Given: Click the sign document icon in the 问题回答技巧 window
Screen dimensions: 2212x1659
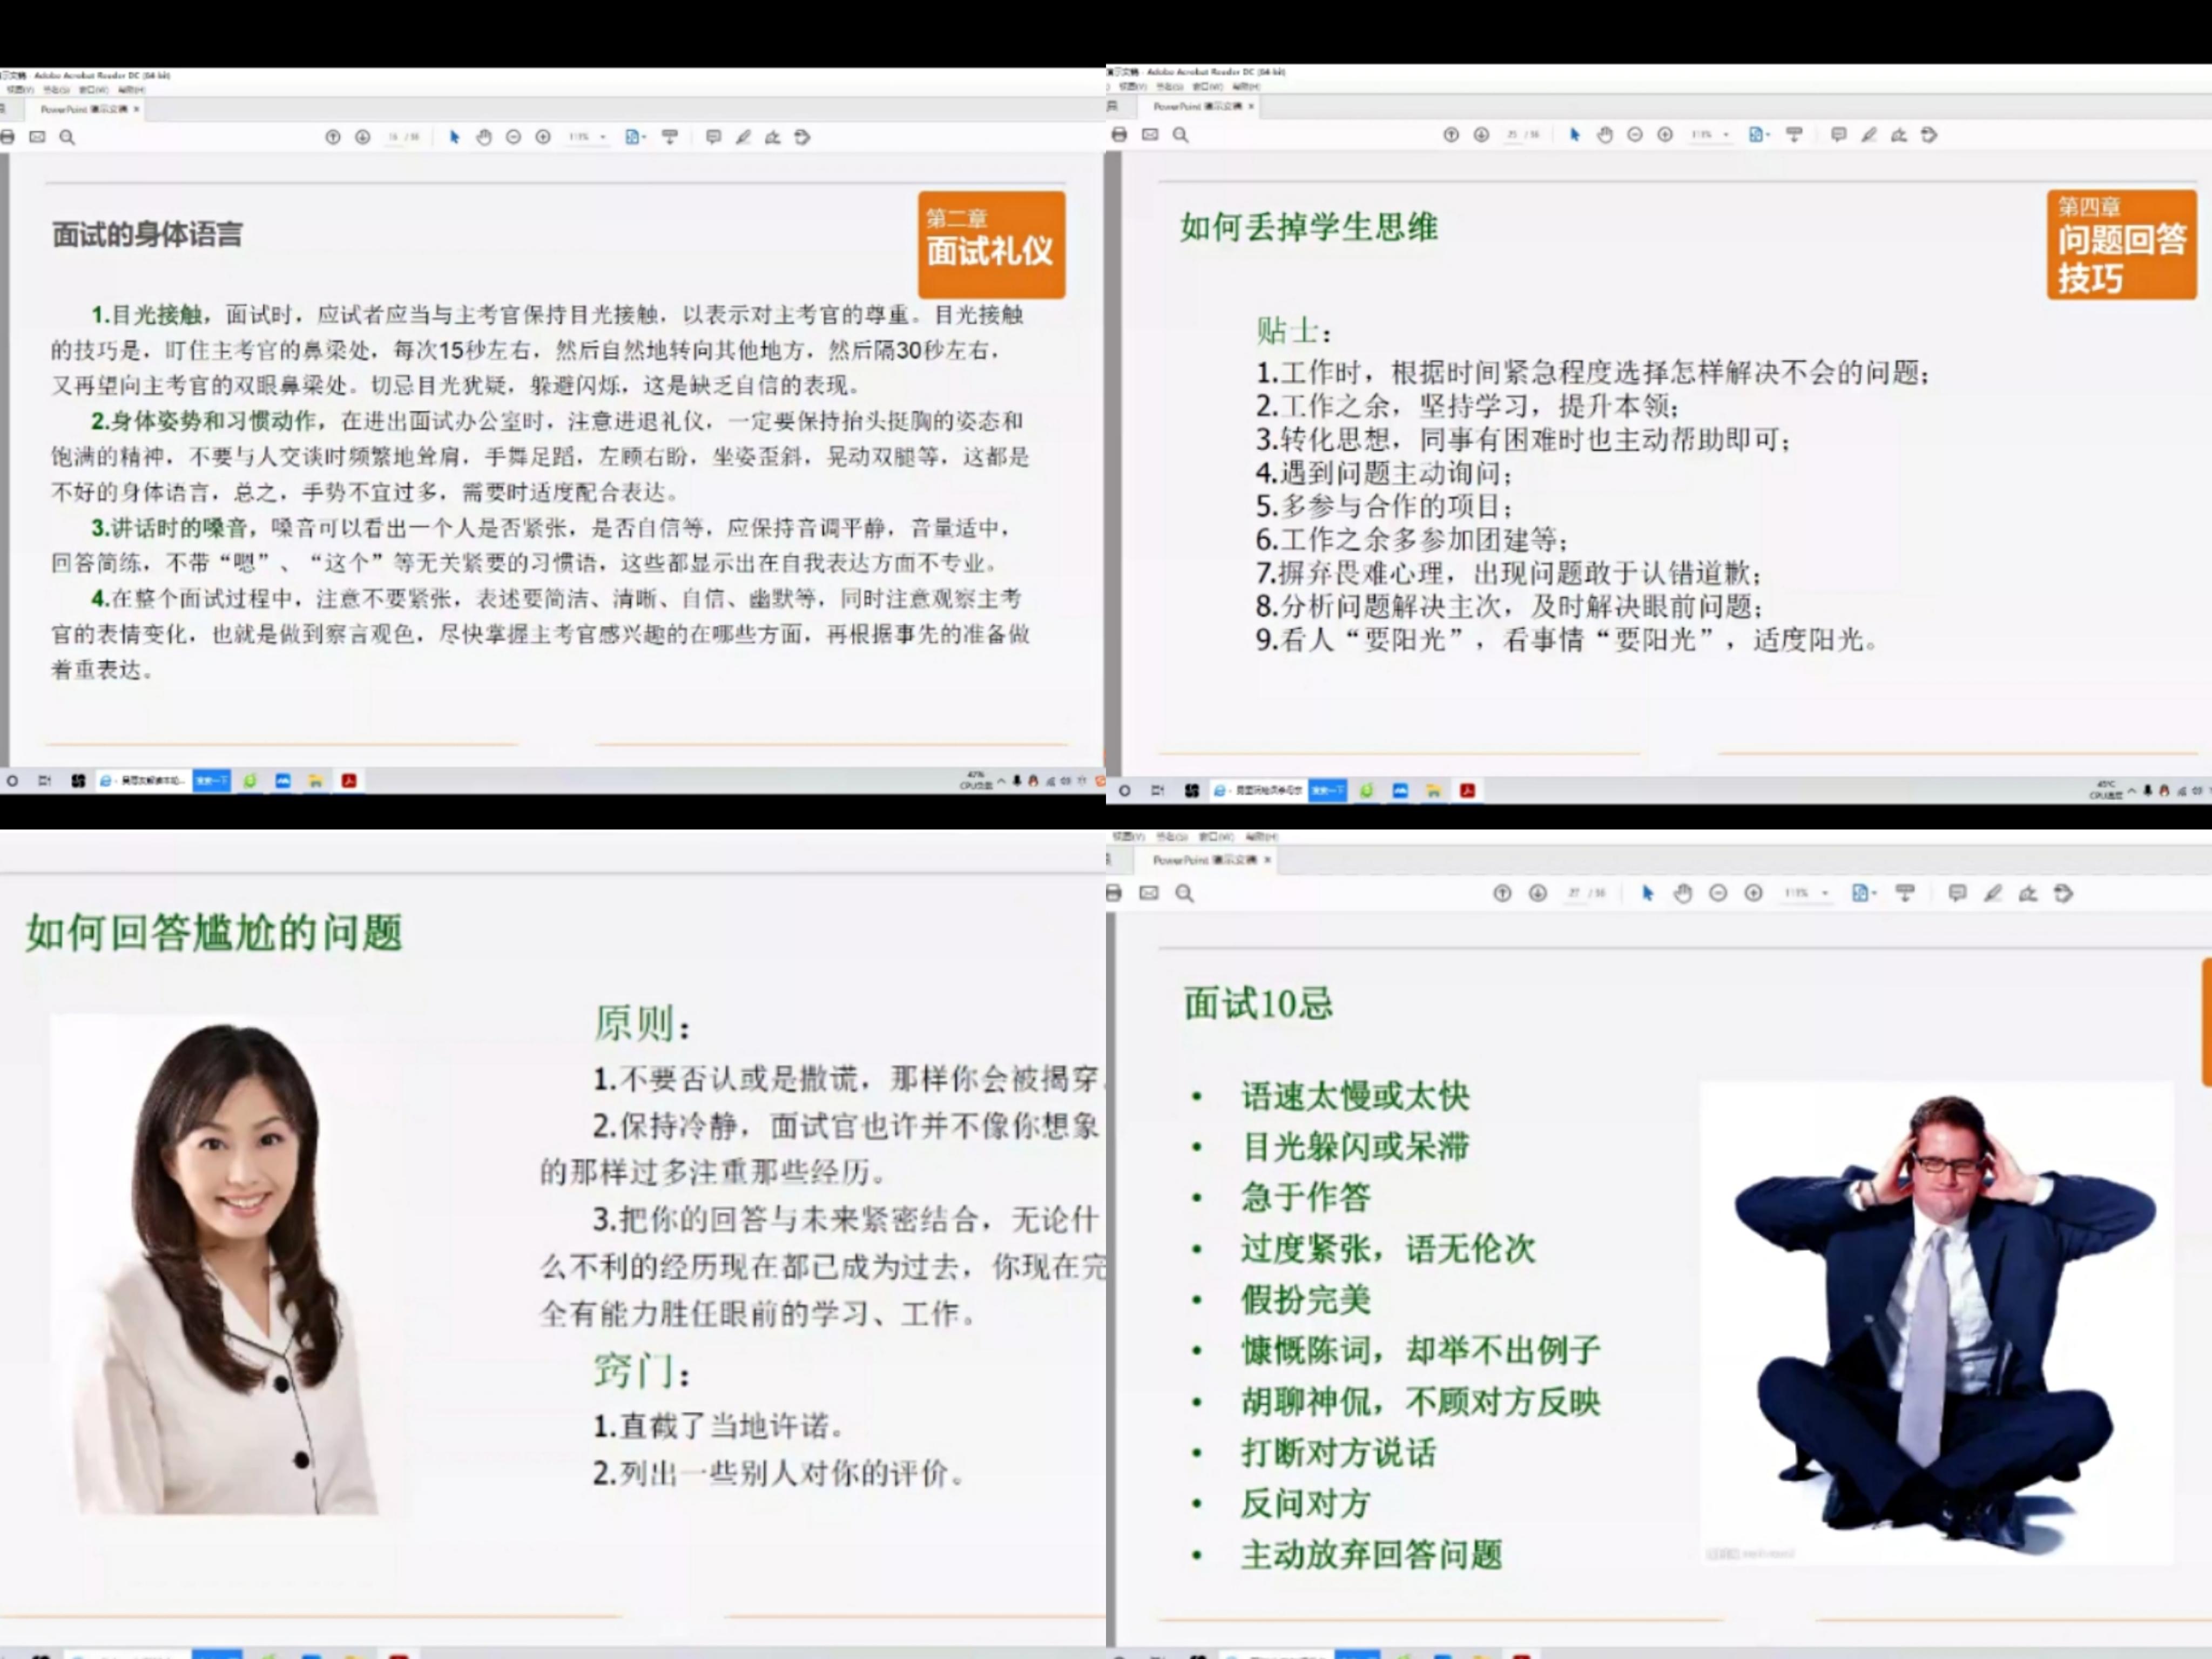Looking at the screenshot, I should (1899, 135).
